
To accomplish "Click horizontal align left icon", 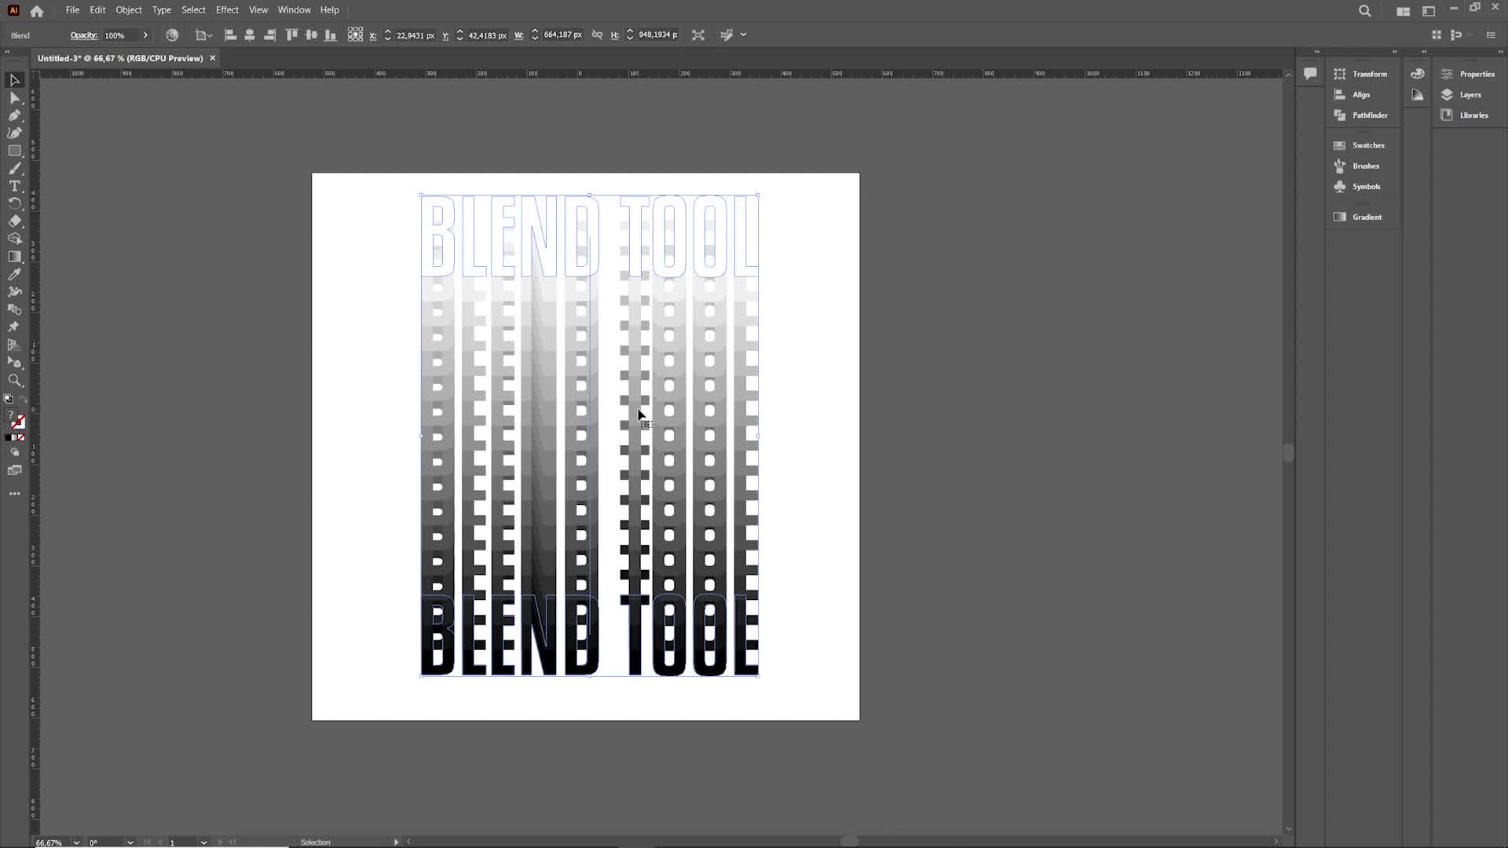I will pos(230,35).
